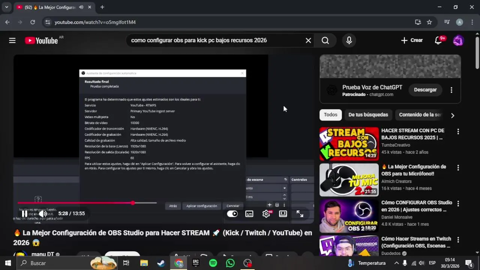Open the tab search dropdown arrow
Image resolution: width=480 pixels, height=270 pixels.
(6, 7)
